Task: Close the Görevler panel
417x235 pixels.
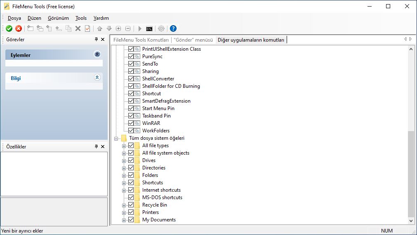Action: (103, 39)
